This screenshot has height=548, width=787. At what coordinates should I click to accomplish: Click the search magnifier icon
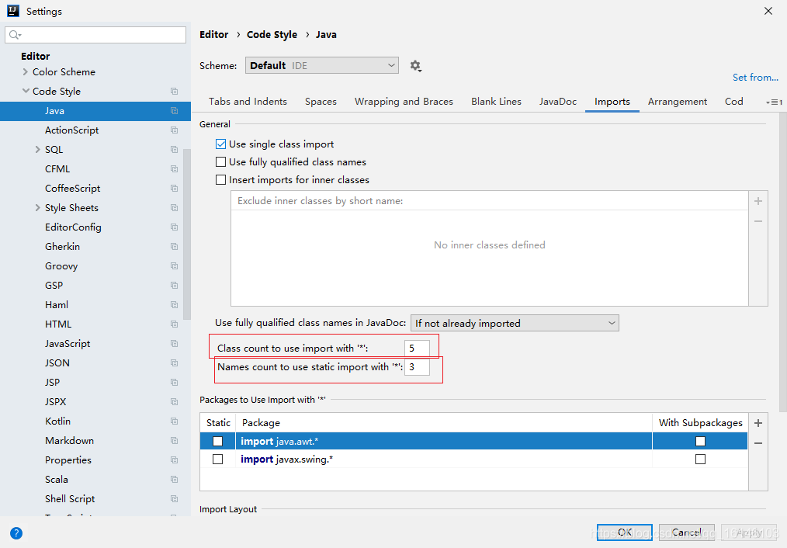(x=15, y=35)
